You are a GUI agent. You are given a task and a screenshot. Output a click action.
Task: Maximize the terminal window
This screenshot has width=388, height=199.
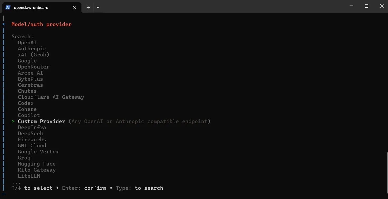pyautogui.click(x=366, y=6)
